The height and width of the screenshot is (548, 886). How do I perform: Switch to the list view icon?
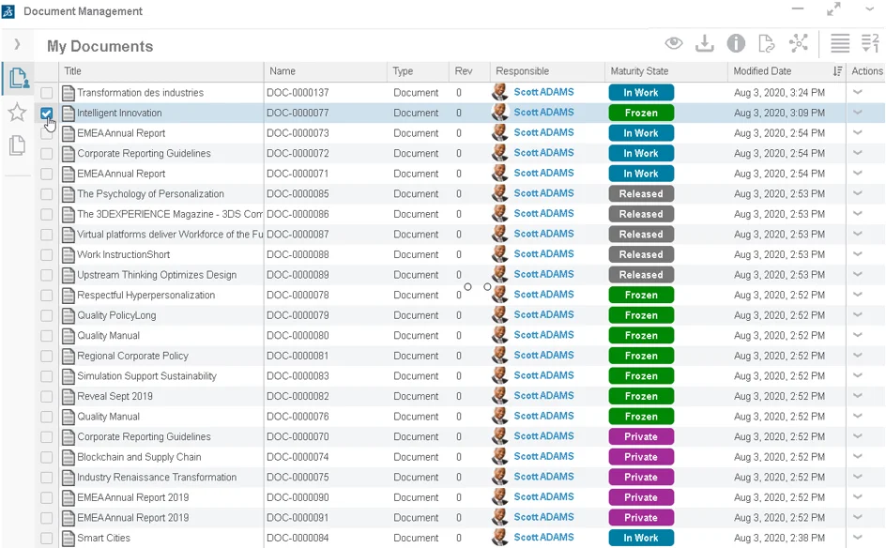840,43
